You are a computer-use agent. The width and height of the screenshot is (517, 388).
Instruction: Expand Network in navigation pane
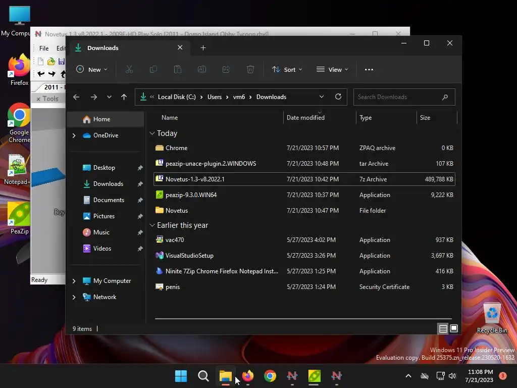tap(74, 297)
